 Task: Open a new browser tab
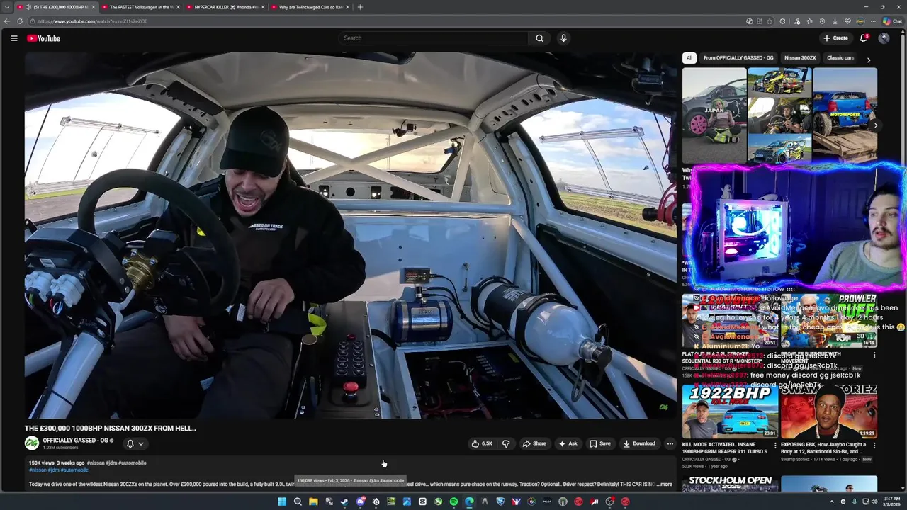coord(360,7)
